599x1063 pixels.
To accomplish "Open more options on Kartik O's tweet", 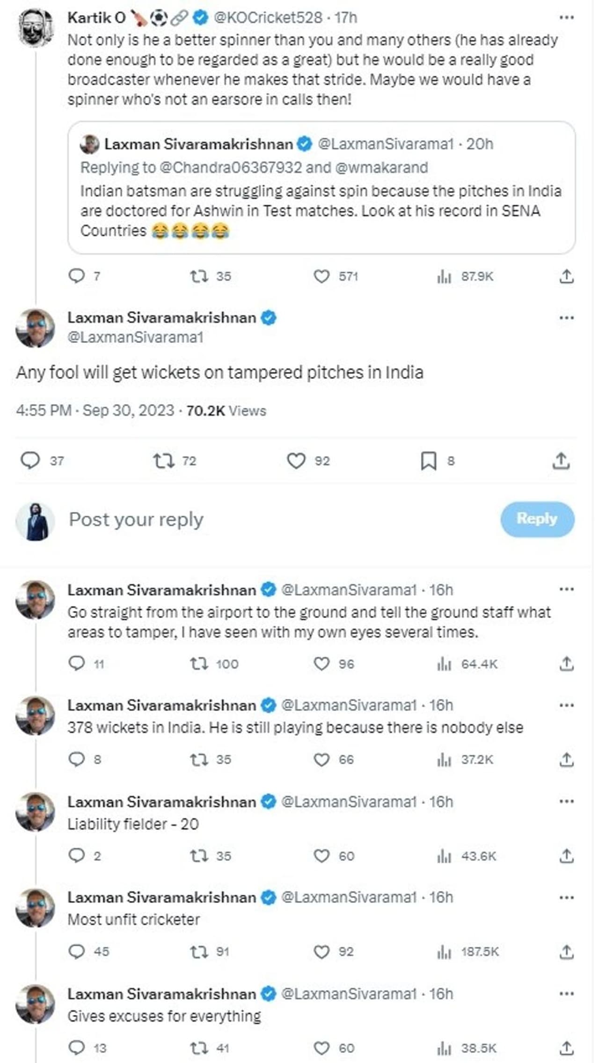I will pos(566,18).
